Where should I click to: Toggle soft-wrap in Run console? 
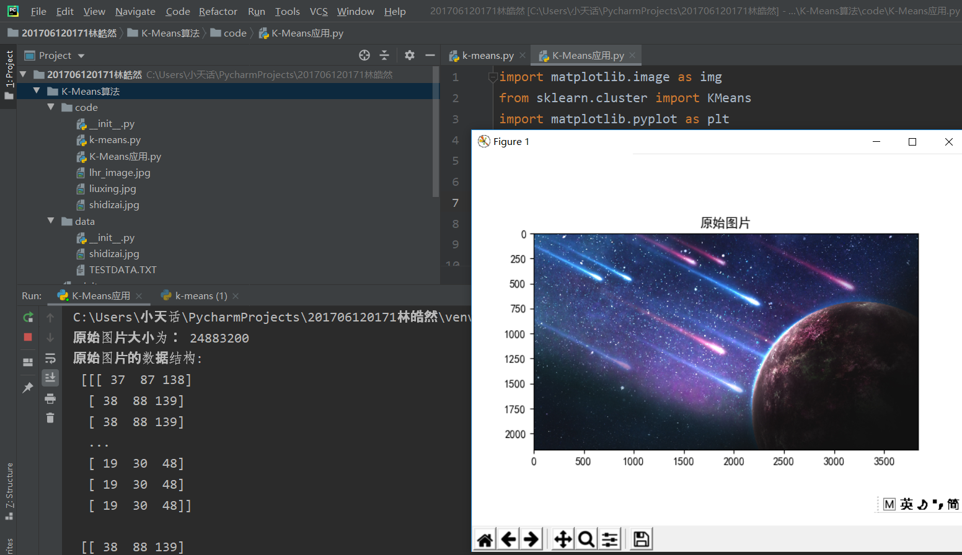[50, 358]
